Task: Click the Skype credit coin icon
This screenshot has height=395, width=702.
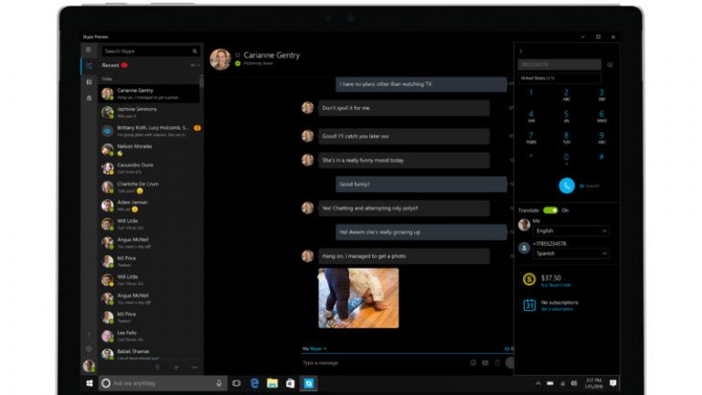Action: pyautogui.click(x=528, y=281)
